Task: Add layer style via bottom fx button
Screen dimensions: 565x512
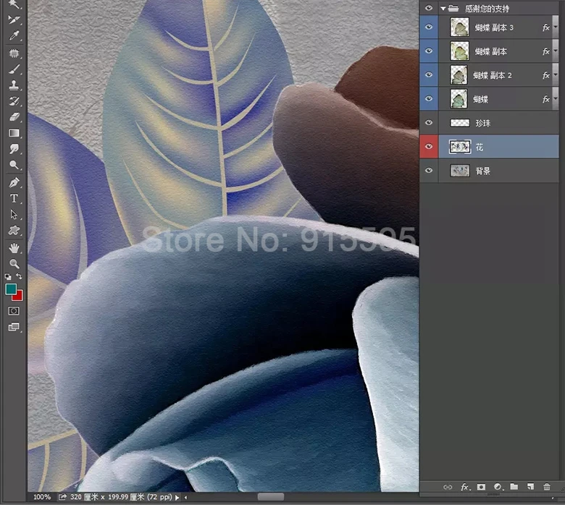Action: click(465, 487)
